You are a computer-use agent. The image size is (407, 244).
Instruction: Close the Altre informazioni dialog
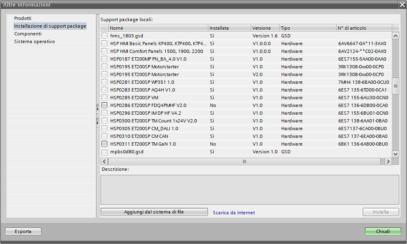click(x=403, y=4)
